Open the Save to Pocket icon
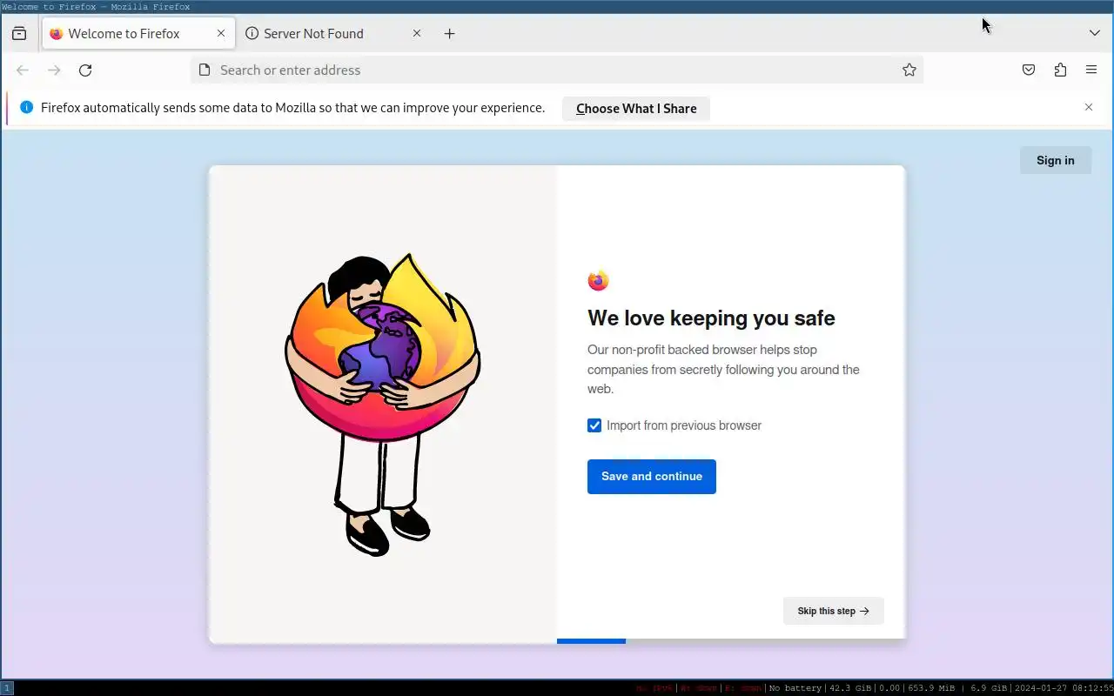Viewport: 1114px width, 696px height. point(1029,70)
